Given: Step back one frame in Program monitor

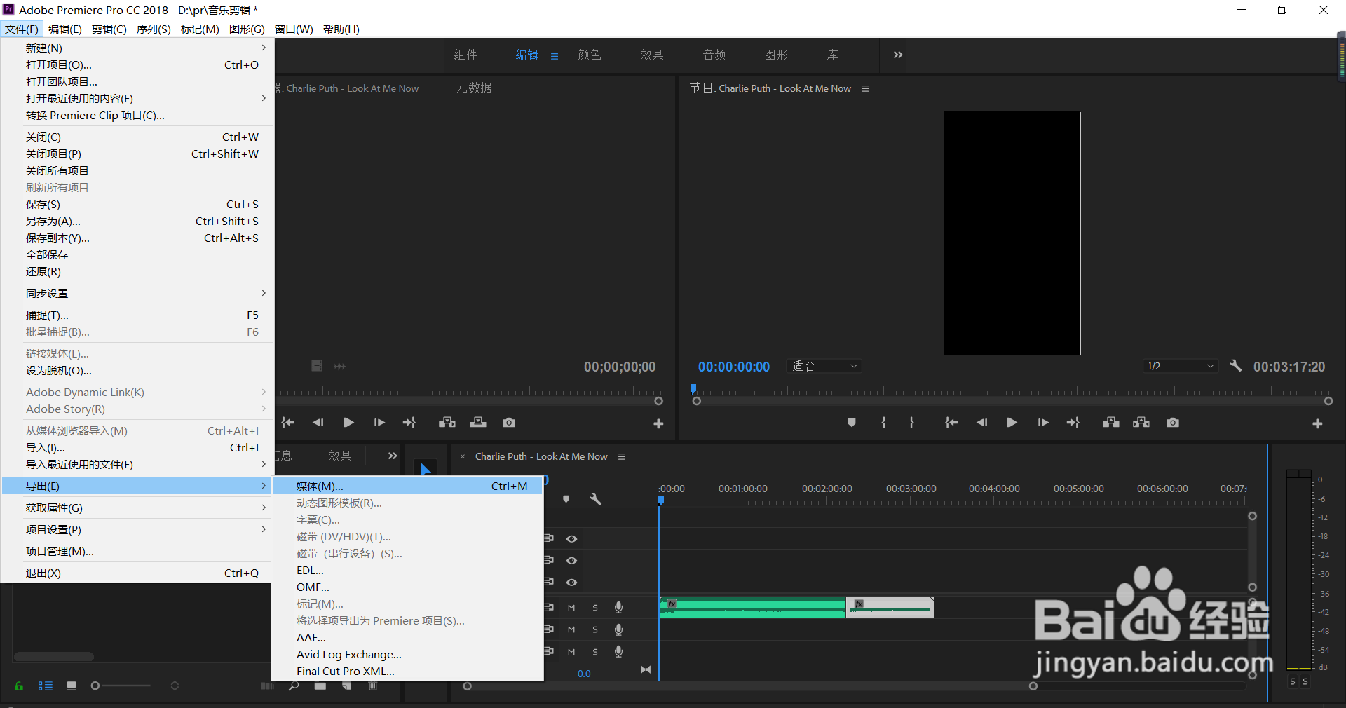Looking at the screenshot, I should (x=981, y=423).
